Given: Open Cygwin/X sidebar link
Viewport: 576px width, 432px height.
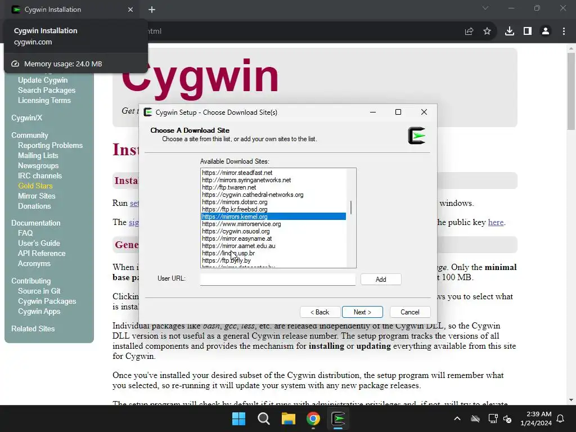Looking at the screenshot, I should point(27,118).
